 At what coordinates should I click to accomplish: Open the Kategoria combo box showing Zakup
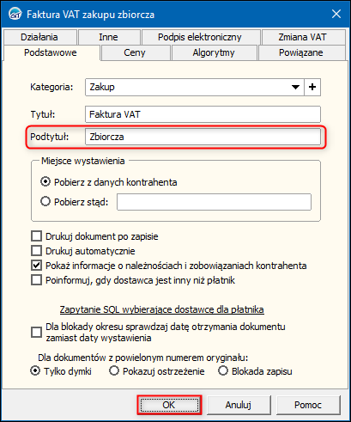[x=195, y=87]
